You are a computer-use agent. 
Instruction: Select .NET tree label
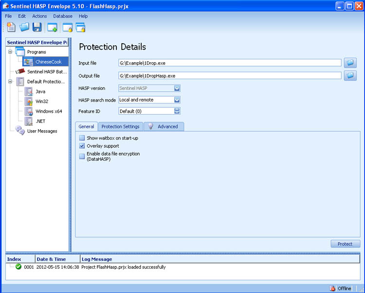click(40, 121)
